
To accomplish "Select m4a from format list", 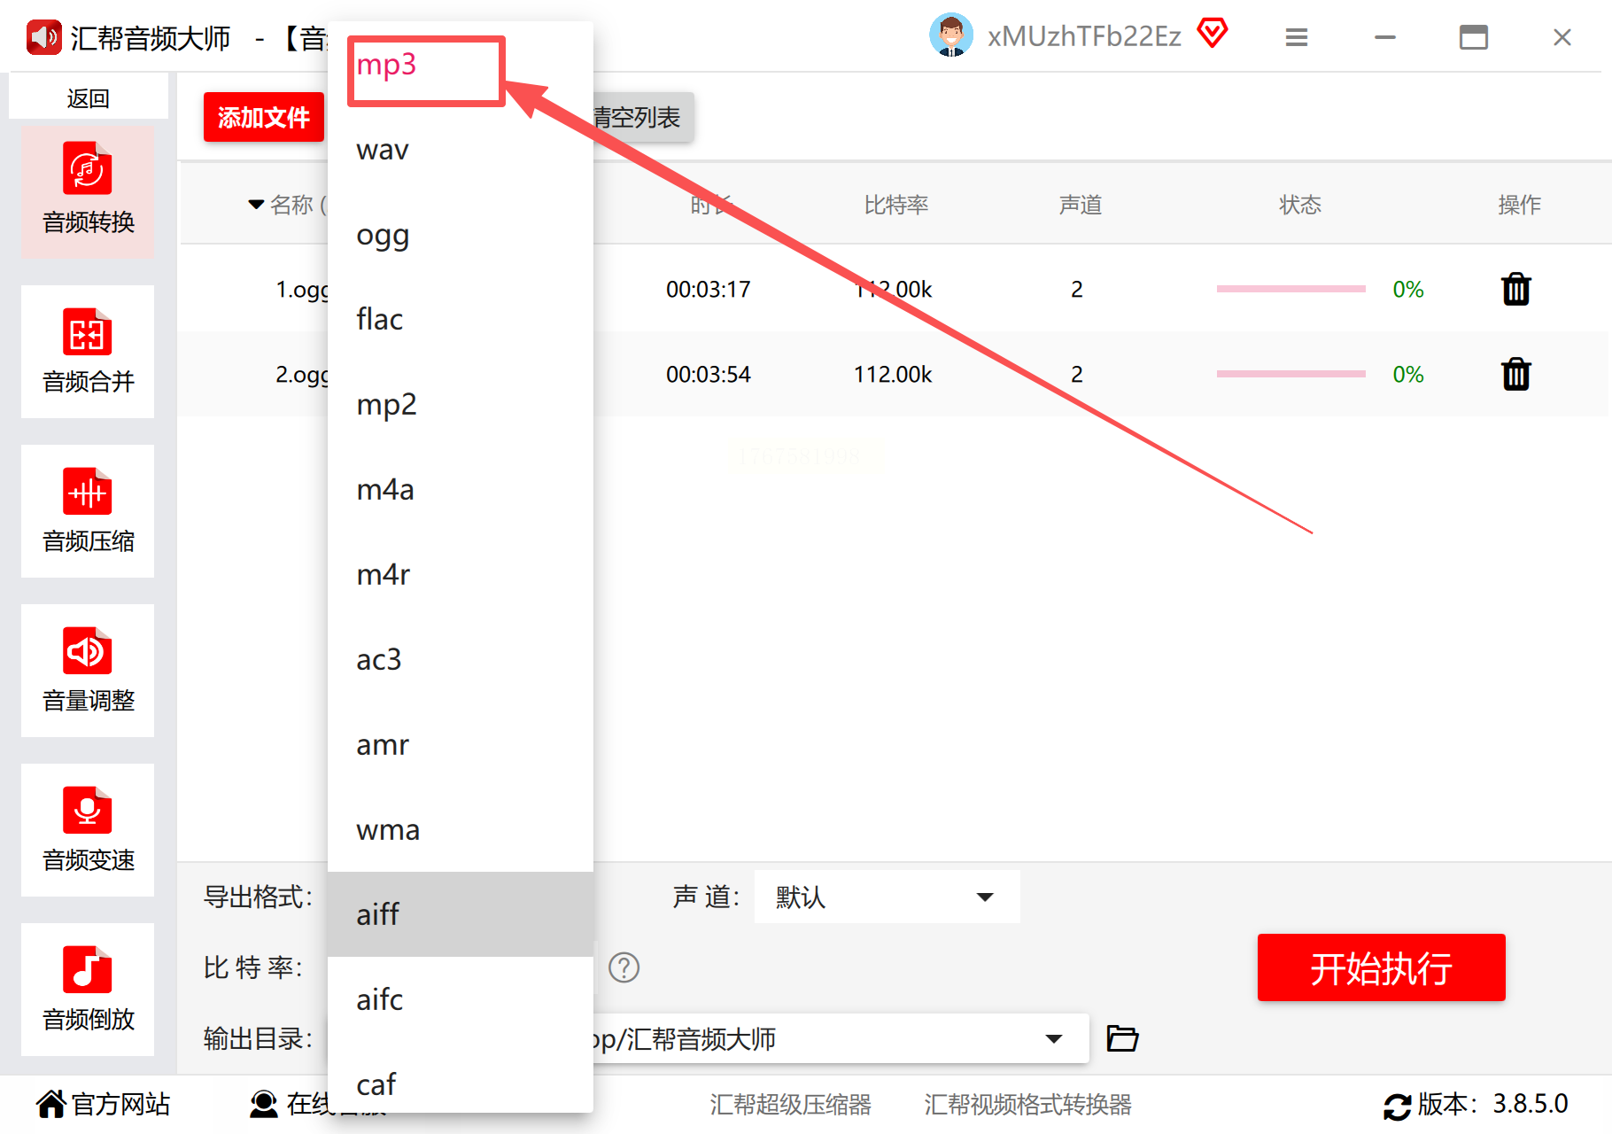I will (461, 489).
